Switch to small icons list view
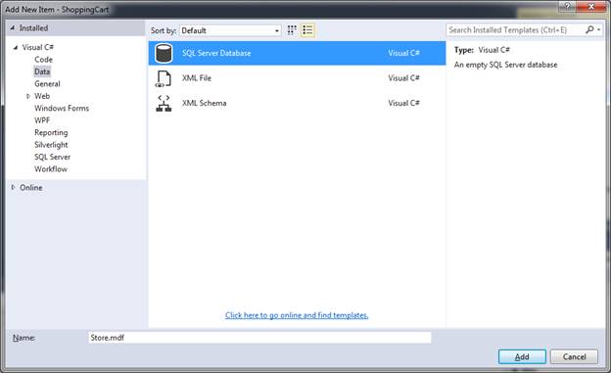611x373 pixels. tap(307, 30)
